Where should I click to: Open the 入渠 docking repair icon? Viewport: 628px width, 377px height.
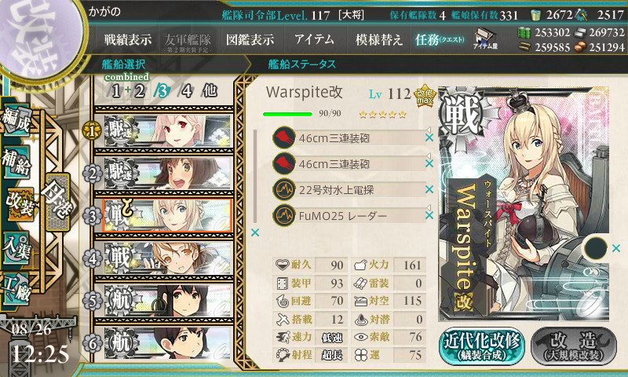16,248
